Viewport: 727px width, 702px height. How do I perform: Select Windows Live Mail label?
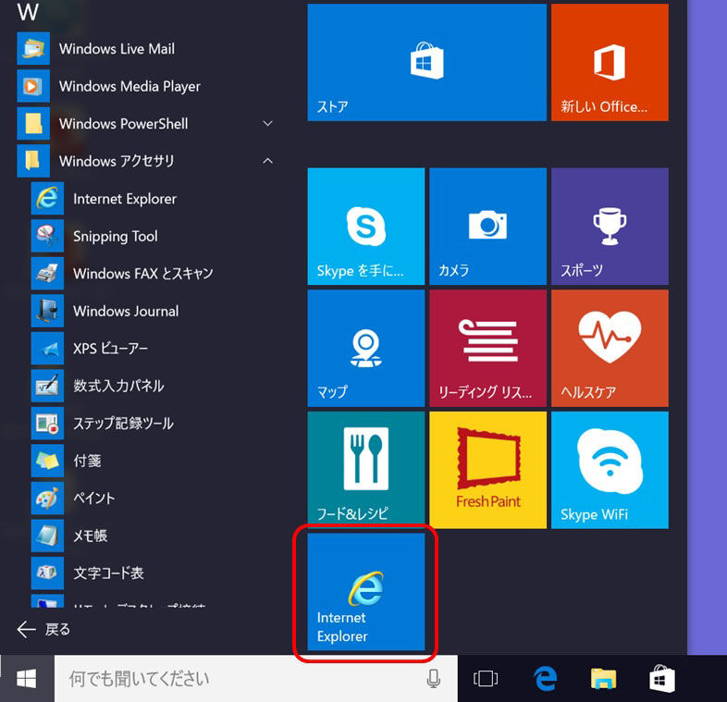117,49
